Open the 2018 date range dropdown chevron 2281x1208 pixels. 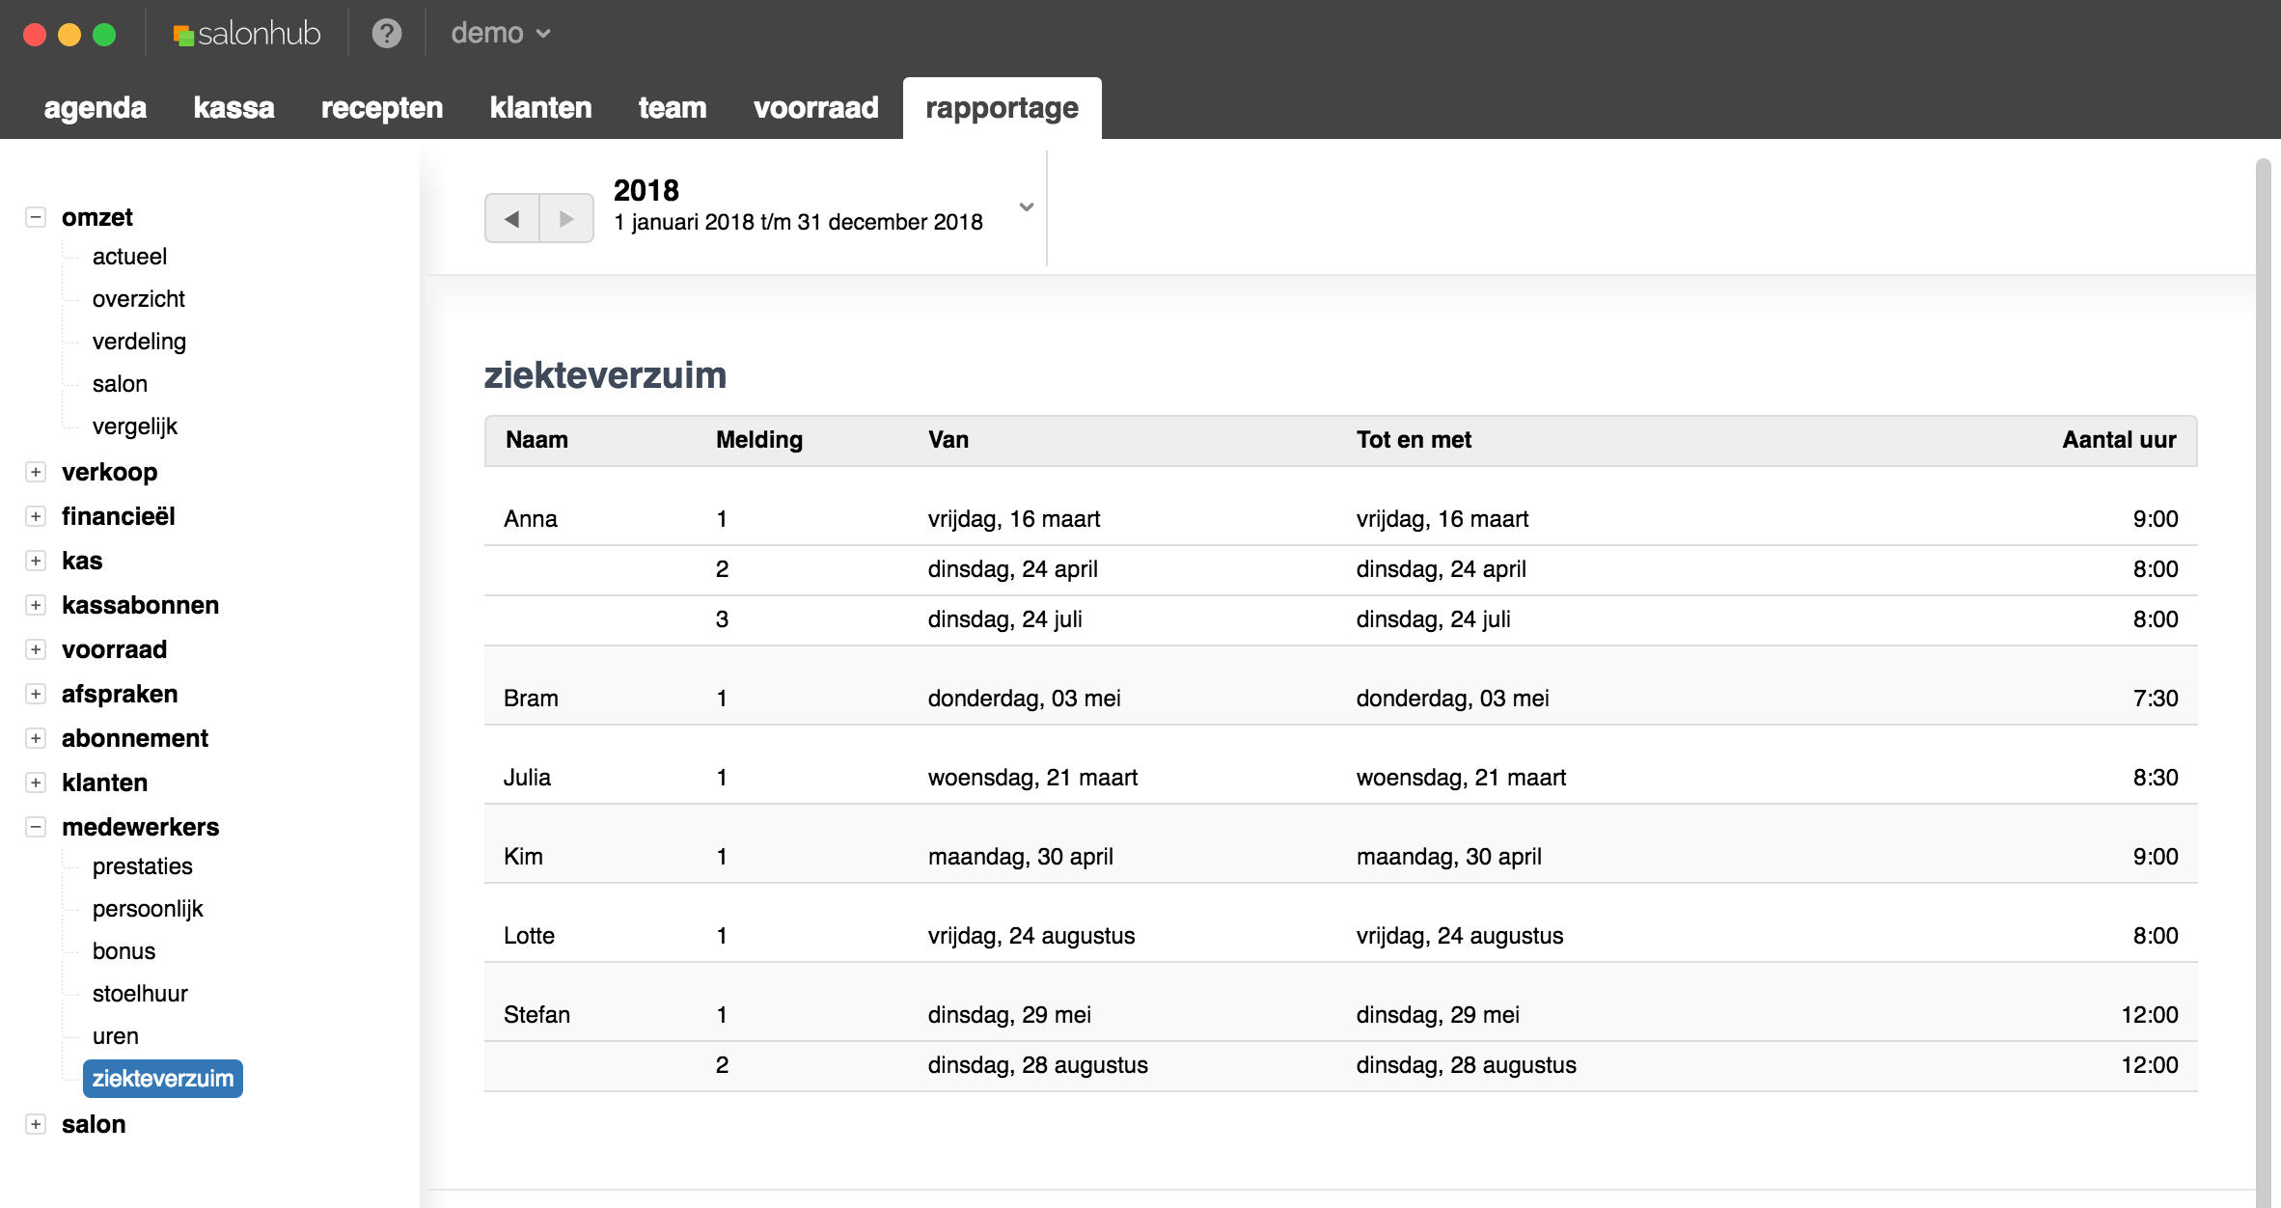click(x=1027, y=206)
